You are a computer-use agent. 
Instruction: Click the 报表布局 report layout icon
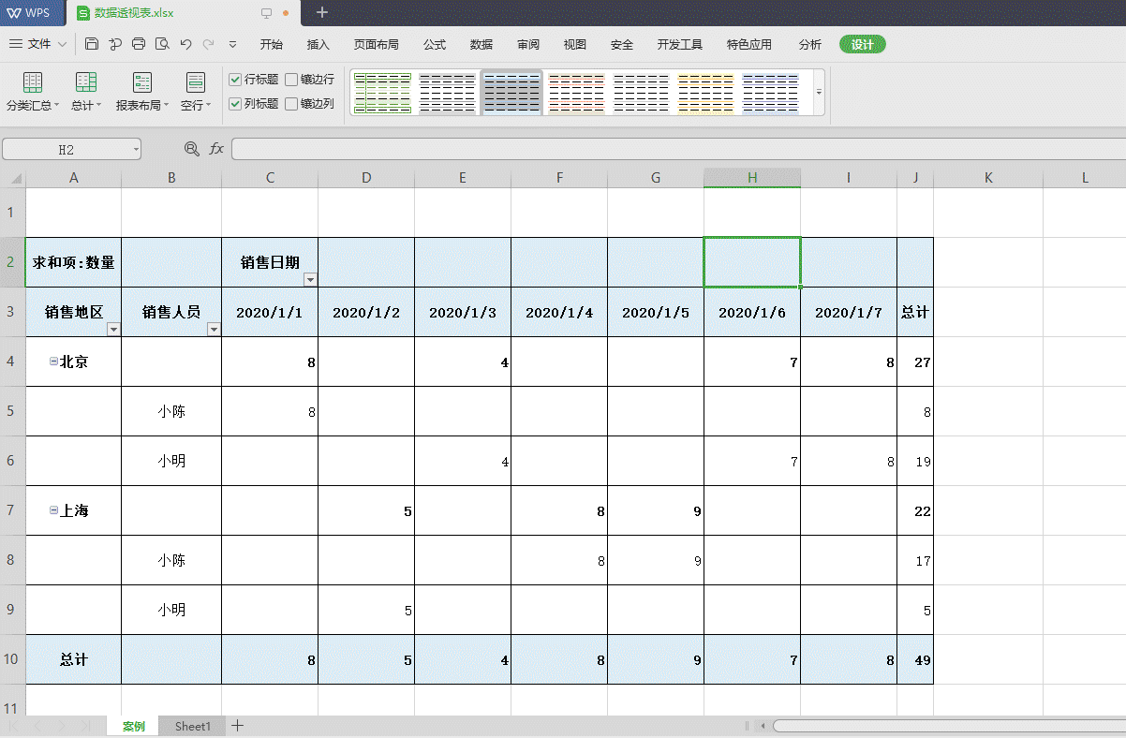pos(142,83)
